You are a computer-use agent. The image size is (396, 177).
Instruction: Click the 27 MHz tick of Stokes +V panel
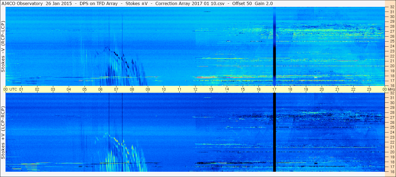pyautogui.click(x=392, y=117)
